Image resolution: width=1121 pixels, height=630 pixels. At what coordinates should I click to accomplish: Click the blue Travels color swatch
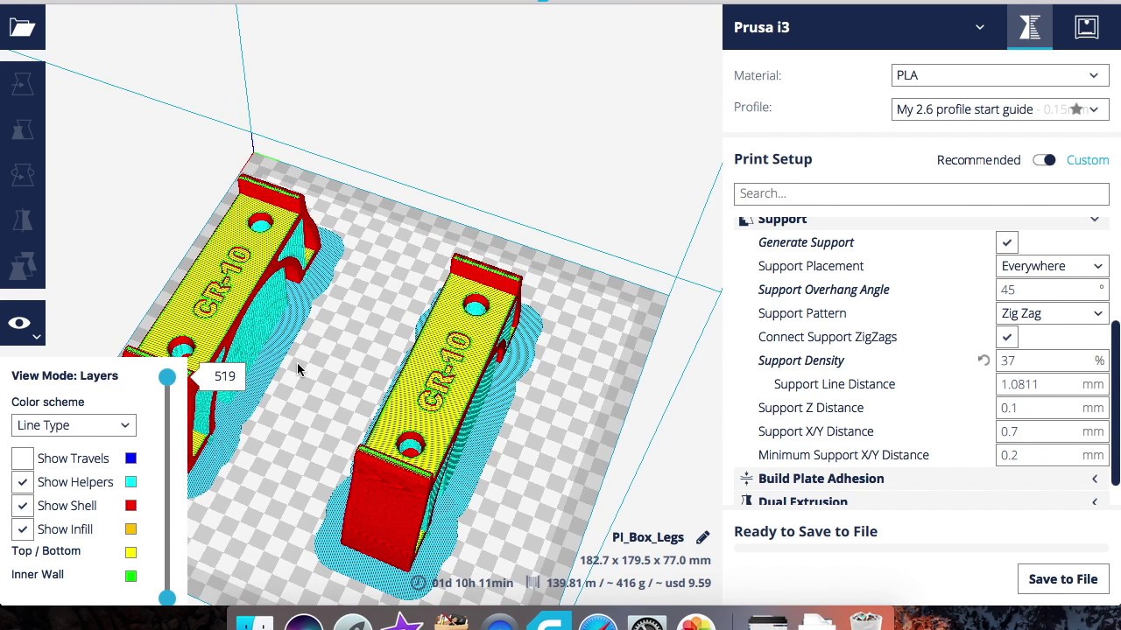[x=130, y=458]
